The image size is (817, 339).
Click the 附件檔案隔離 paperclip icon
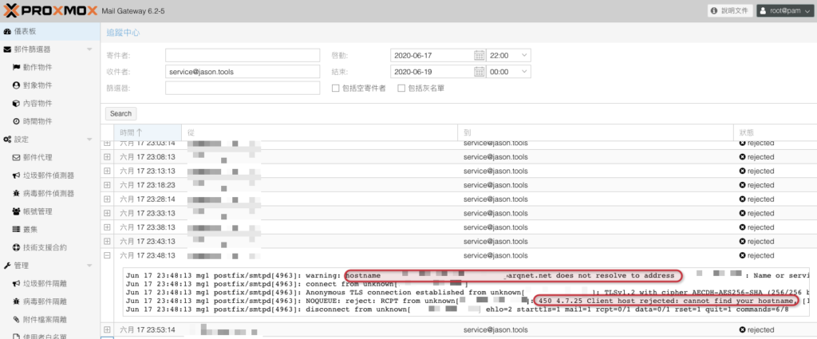pyautogui.click(x=16, y=320)
